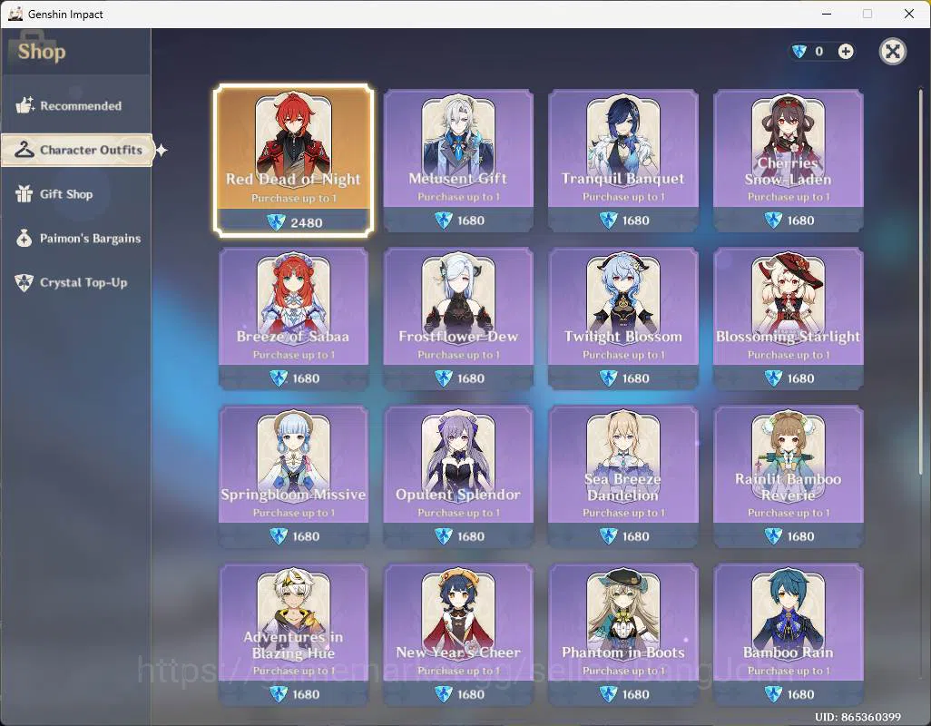The image size is (931, 726).
Task: Click the crystal icon on Opulent Splendor price
Action: click(444, 536)
